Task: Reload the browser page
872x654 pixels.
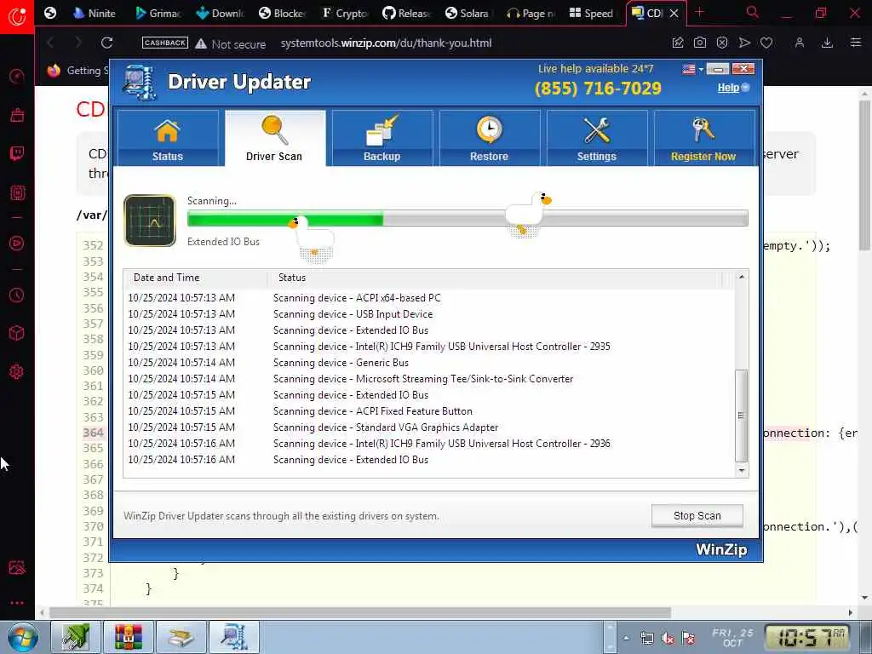Action: click(106, 43)
